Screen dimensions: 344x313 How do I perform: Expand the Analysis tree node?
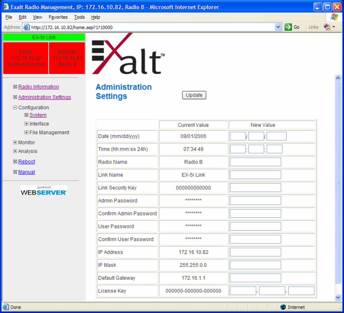click(15, 151)
